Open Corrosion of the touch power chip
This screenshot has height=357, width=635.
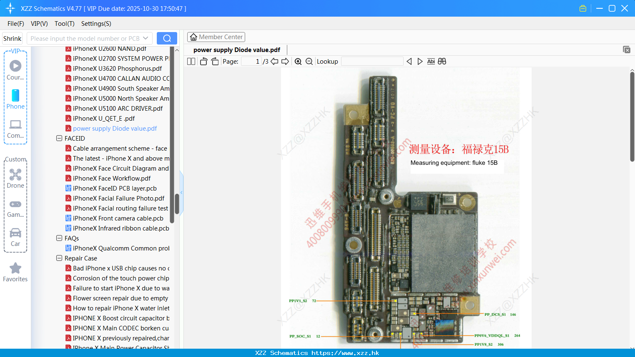click(118, 278)
